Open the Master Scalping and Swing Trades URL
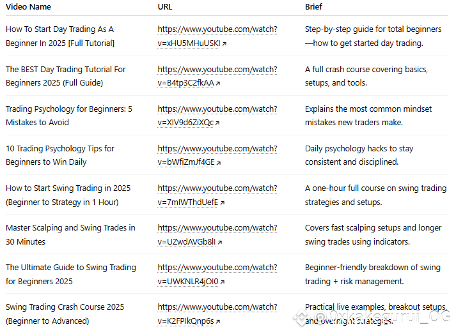456x334 pixels. 217,234
